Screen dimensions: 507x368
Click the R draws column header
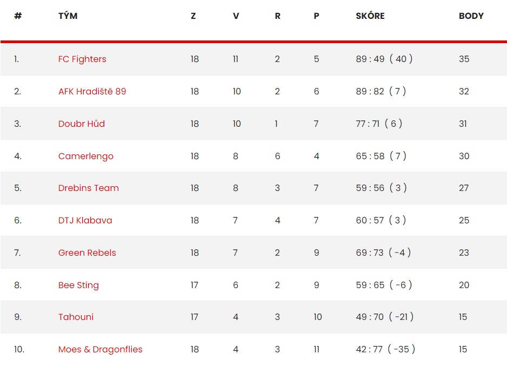[x=278, y=16]
